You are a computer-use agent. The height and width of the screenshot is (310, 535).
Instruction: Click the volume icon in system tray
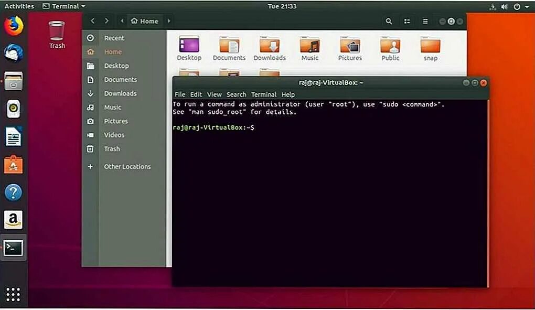click(x=504, y=6)
